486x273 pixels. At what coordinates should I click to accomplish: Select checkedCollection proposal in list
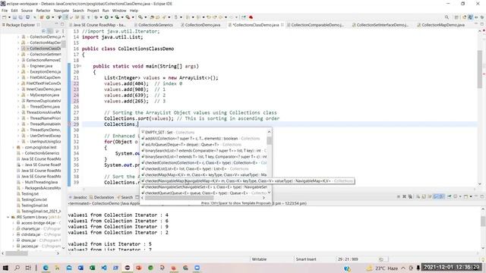204,162
